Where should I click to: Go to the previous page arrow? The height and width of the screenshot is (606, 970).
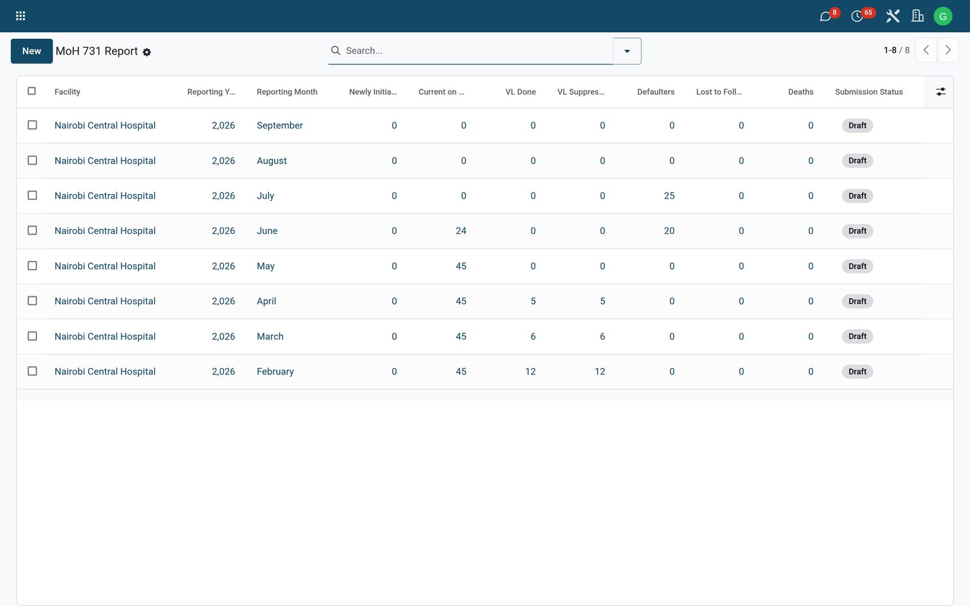click(x=926, y=50)
